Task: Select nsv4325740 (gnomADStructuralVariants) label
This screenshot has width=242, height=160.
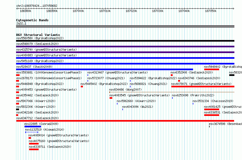Action: pos(46,50)
